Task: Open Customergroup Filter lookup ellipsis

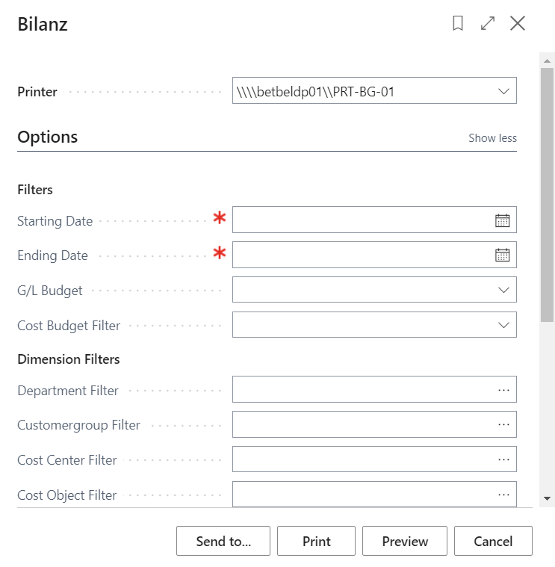Action: [503, 424]
